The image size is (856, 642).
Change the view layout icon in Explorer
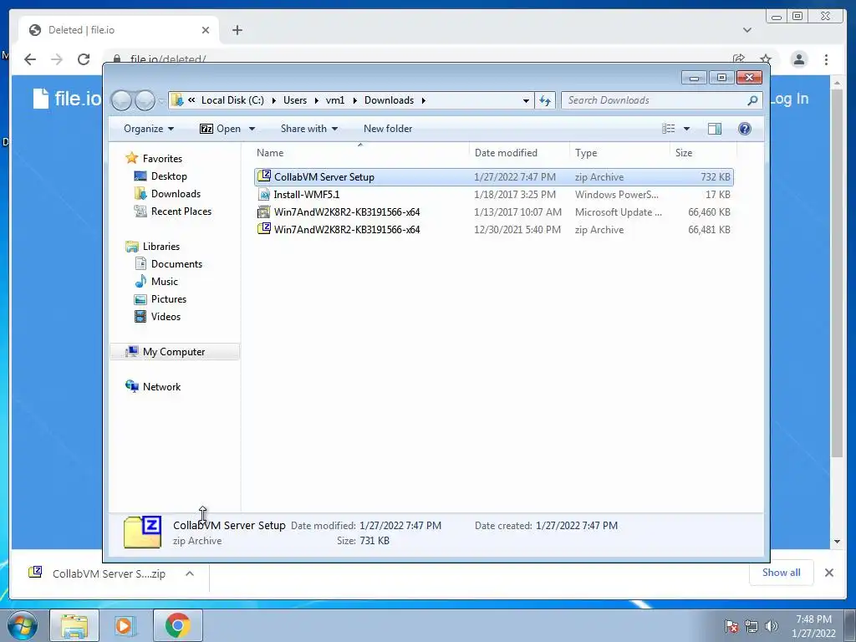tap(669, 129)
